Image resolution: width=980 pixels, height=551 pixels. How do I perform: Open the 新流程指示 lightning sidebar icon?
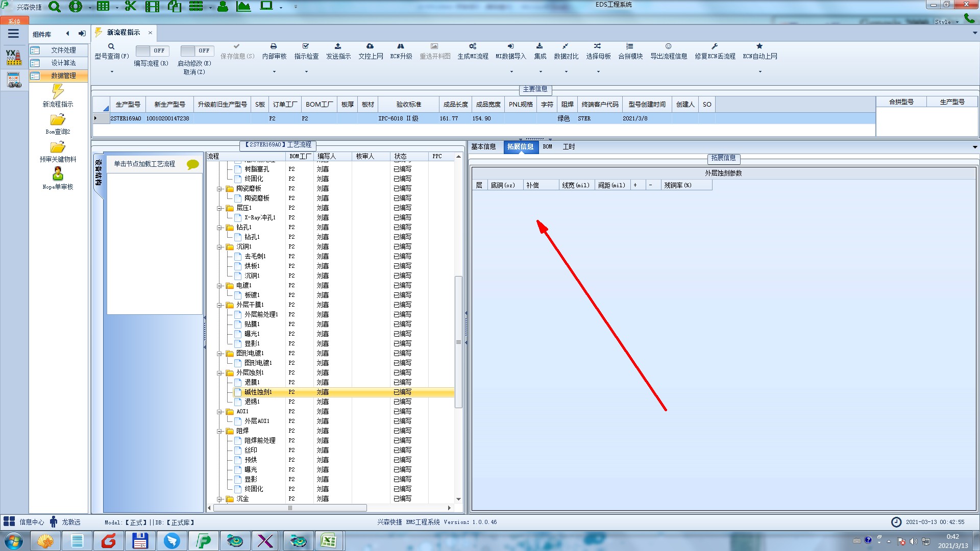tap(58, 92)
